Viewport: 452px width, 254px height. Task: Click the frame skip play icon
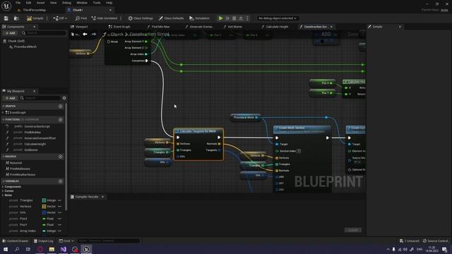tap(227, 18)
